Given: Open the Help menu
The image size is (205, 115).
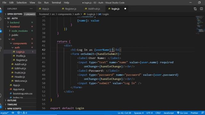Looking at the screenshot, I should coord(66,3).
